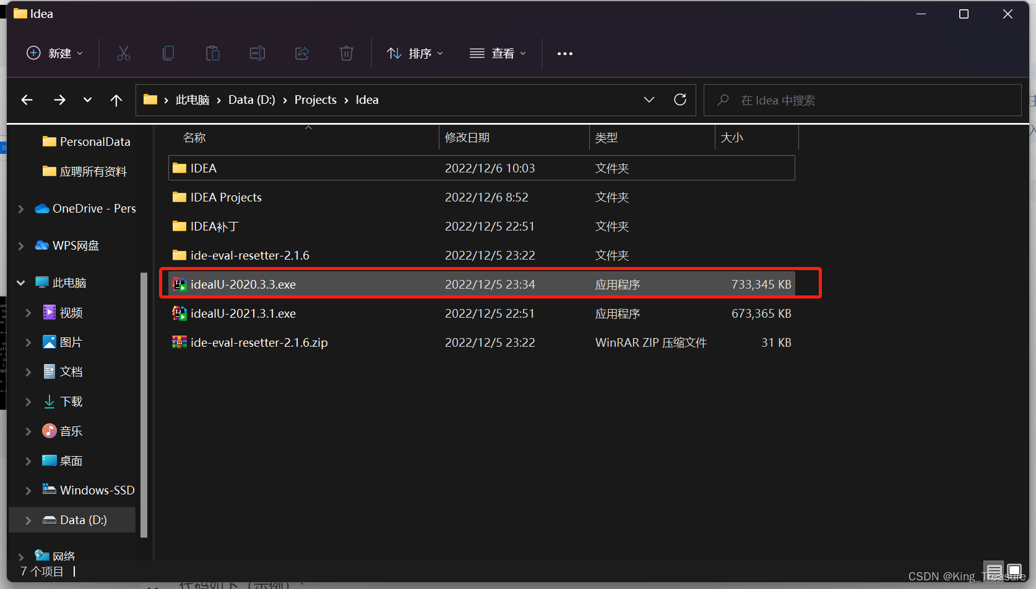Open the three-dot See more menu
1036x589 pixels.
pyautogui.click(x=565, y=54)
